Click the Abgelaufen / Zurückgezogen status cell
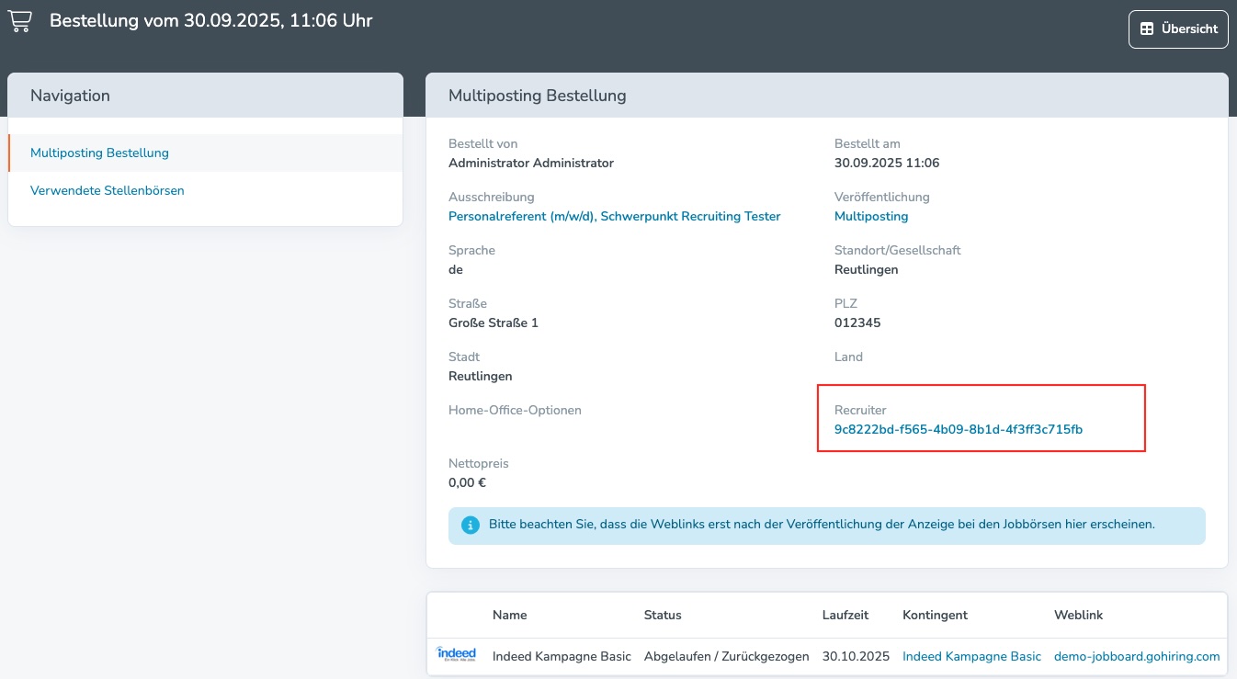Screen dimensions: 1237x679 coord(726,656)
